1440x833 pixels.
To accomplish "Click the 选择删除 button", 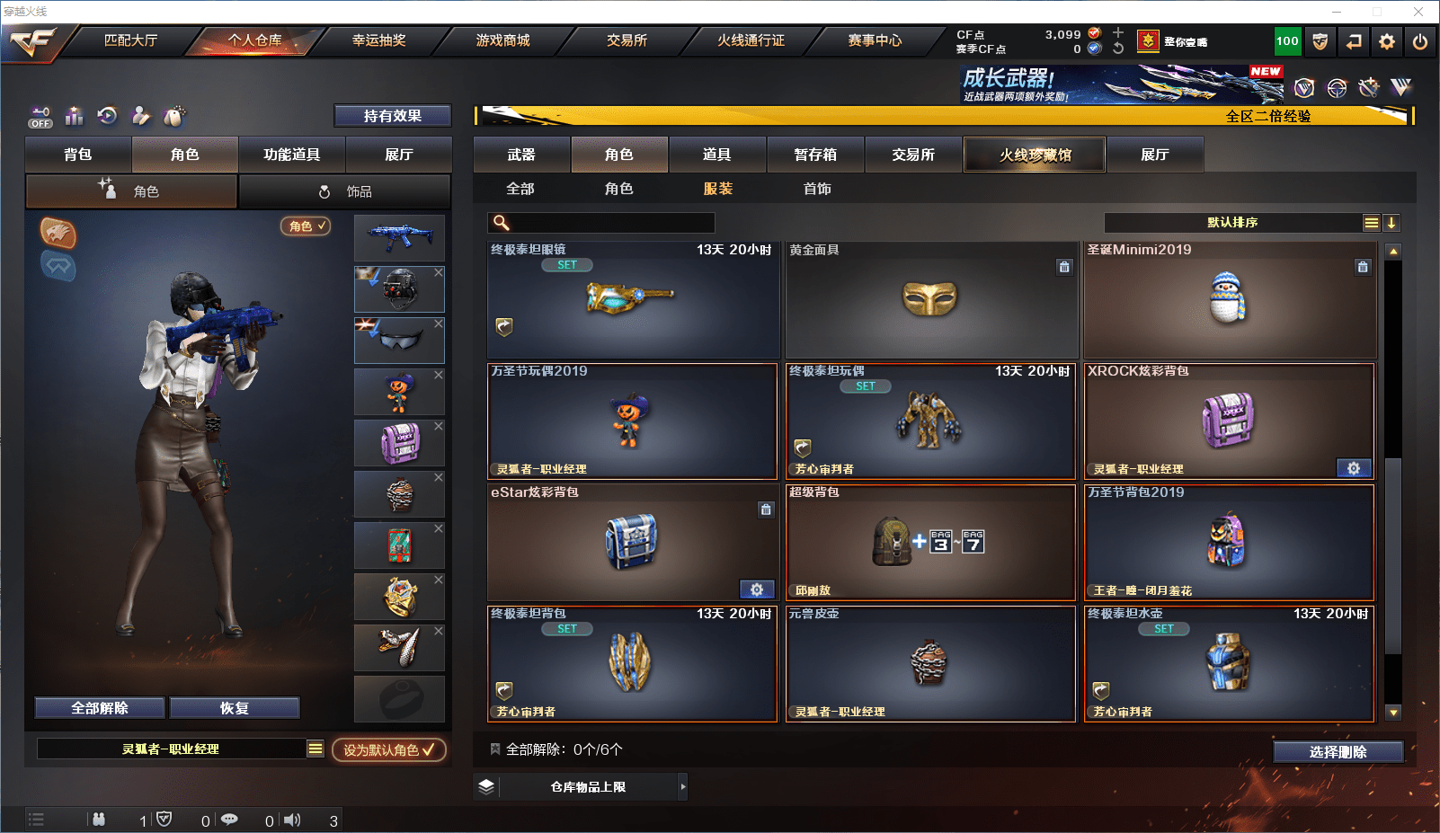I will (x=1338, y=752).
